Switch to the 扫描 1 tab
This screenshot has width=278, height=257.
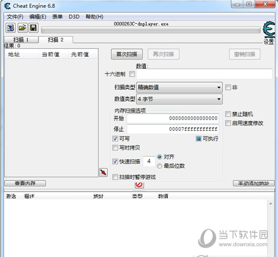click(x=21, y=40)
